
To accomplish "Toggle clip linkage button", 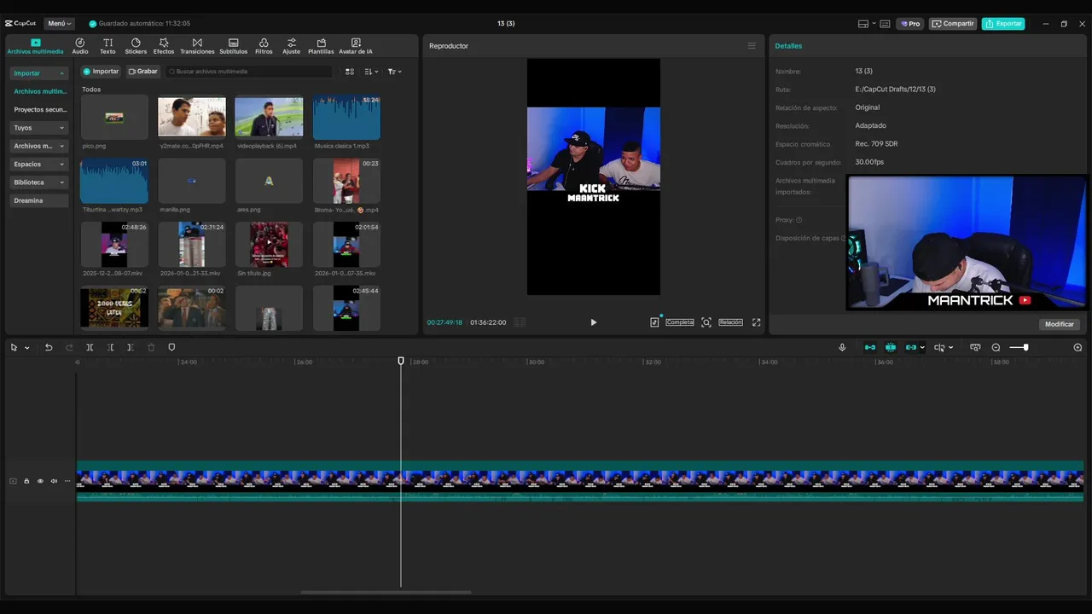I will click(x=911, y=347).
